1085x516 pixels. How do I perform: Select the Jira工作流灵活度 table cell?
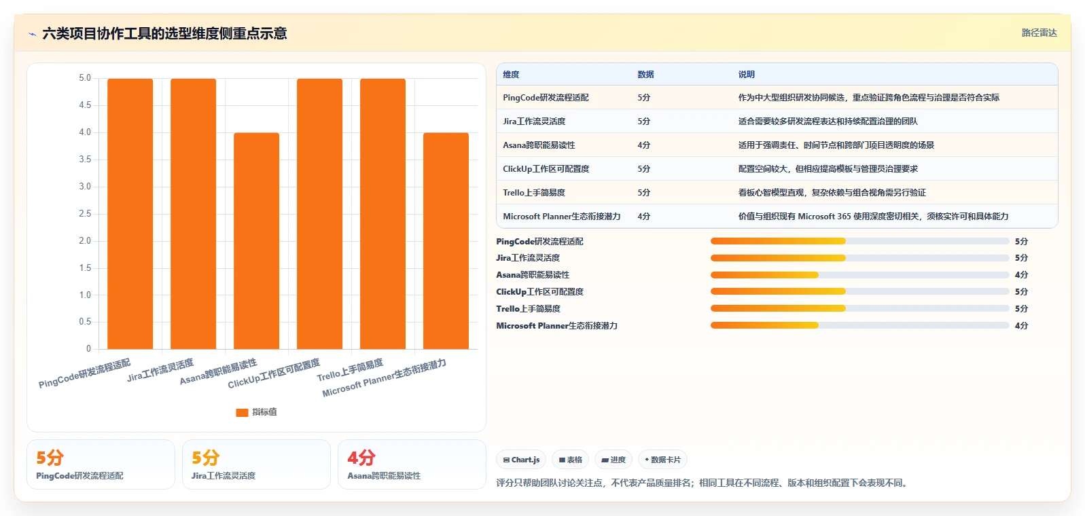click(x=534, y=122)
